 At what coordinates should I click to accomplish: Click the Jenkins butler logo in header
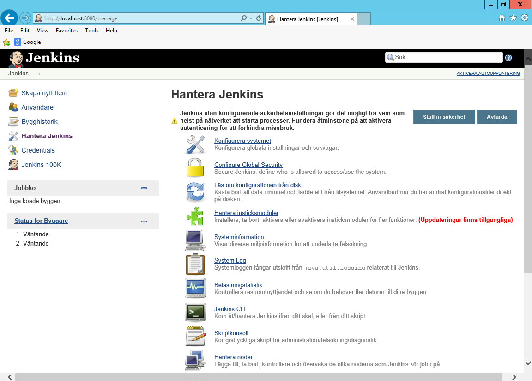(x=16, y=59)
